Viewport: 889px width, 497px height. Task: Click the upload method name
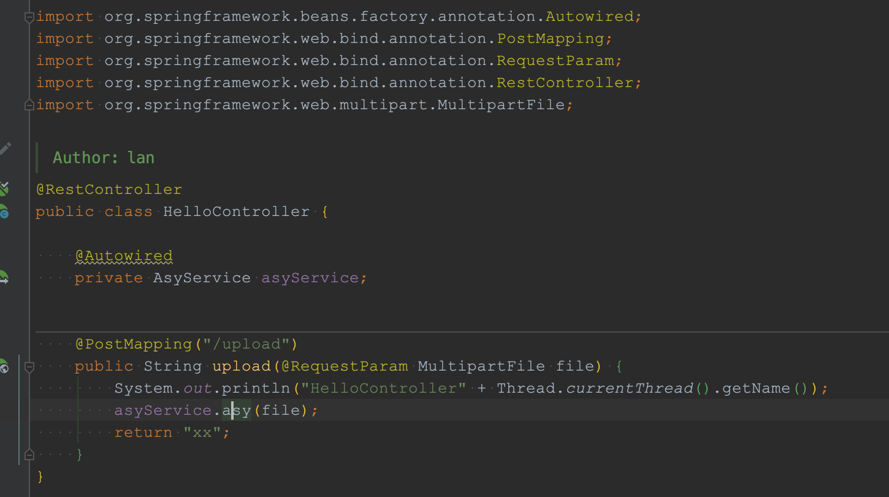coord(242,366)
